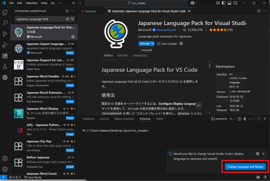The image size is (270, 181).
Task: Open Extensions view more actions menu
Action: (x=73, y=11)
